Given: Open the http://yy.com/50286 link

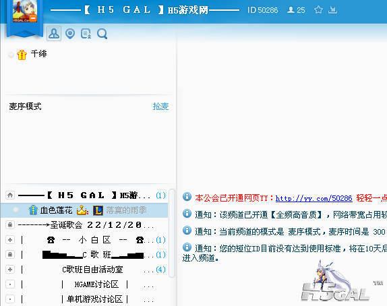Looking at the screenshot, I should pos(314,198).
